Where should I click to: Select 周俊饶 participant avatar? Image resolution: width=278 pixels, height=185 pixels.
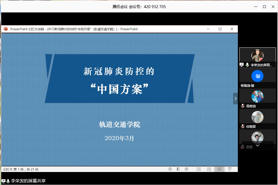pos(257,96)
